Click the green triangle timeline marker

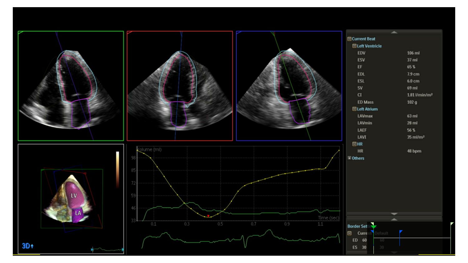[374, 227]
